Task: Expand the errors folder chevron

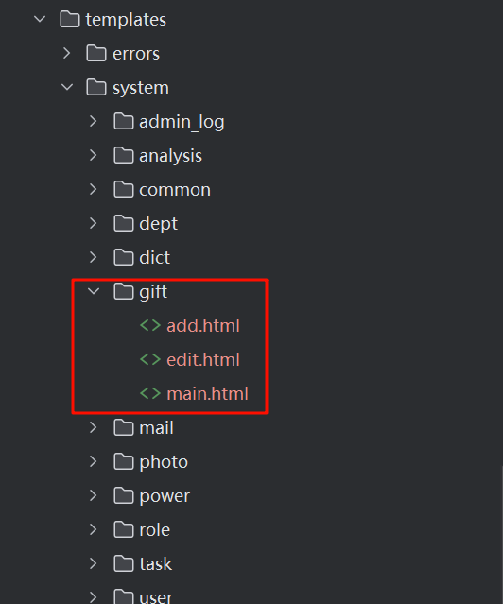Action: pyautogui.click(x=67, y=53)
